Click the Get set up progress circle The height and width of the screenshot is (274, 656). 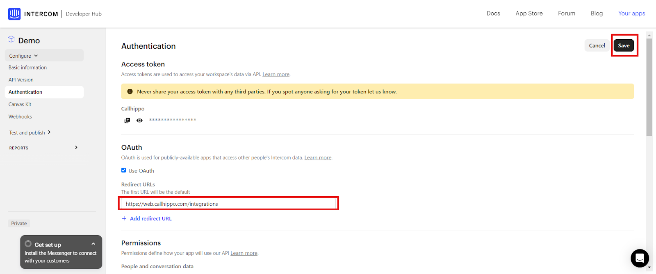coord(28,244)
